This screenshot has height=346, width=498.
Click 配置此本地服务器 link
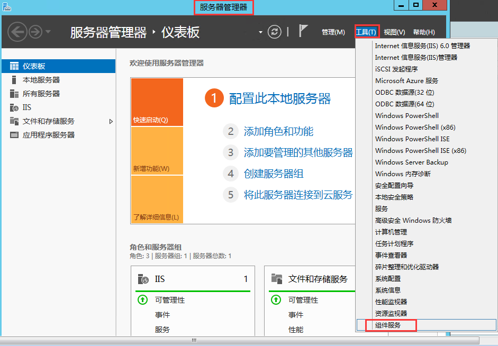point(280,98)
